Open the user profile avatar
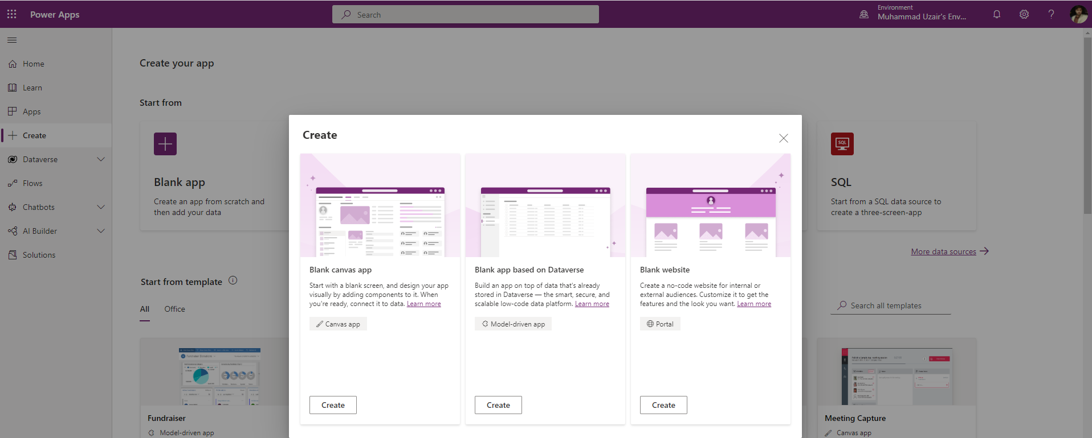The image size is (1092, 438). click(x=1078, y=14)
